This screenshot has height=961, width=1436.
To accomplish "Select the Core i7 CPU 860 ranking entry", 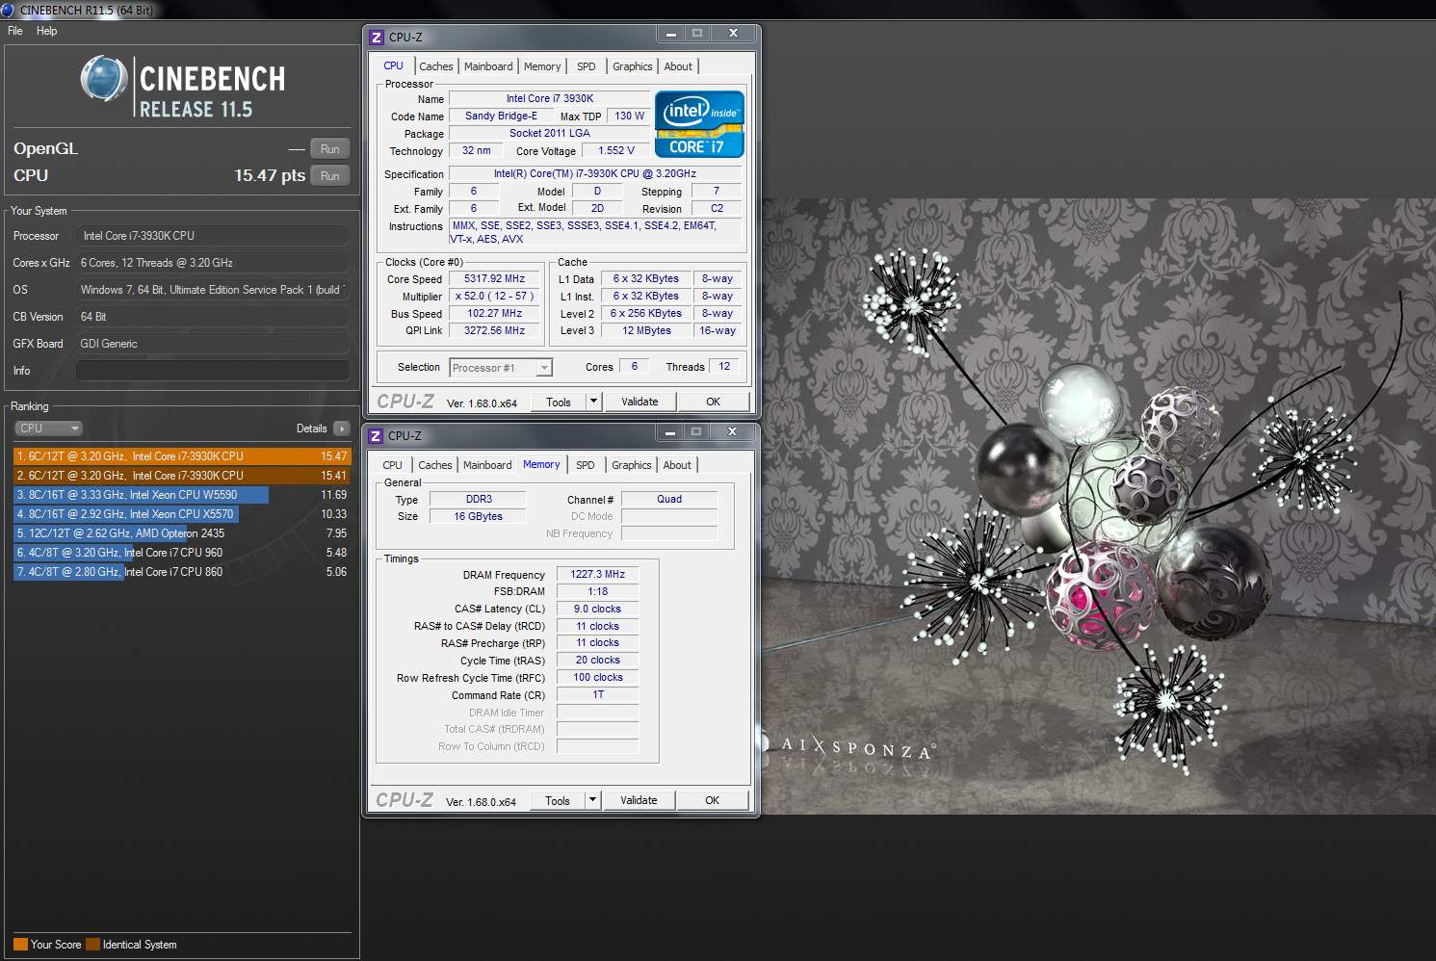I will click(182, 572).
